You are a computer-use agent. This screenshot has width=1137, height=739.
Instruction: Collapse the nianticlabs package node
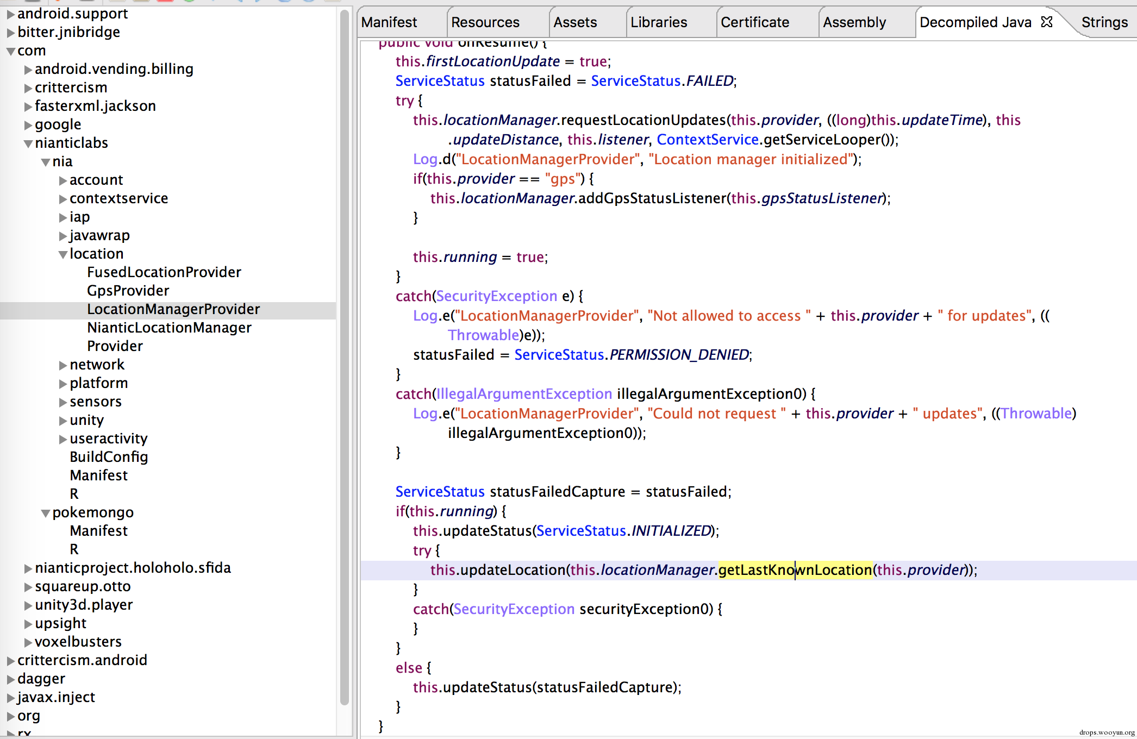coord(28,143)
